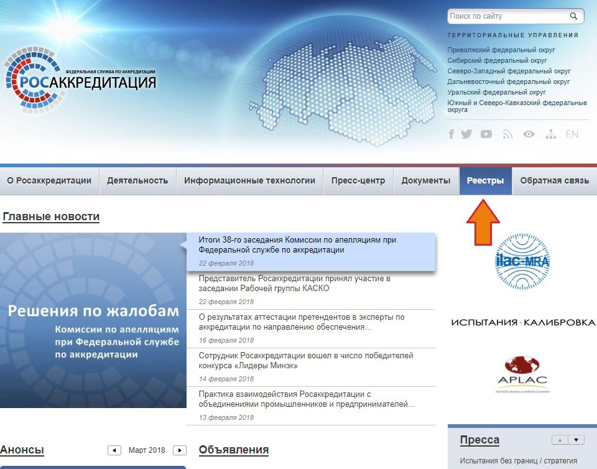The width and height of the screenshot is (597, 469).
Task: Open Южный и Северо-Кавказский федеральные округа link
Action: click(517, 106)
